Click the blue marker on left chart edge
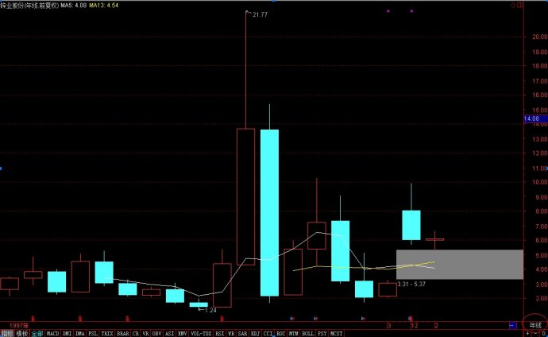This screenshot has width=548, height=337. click(2, 168)
